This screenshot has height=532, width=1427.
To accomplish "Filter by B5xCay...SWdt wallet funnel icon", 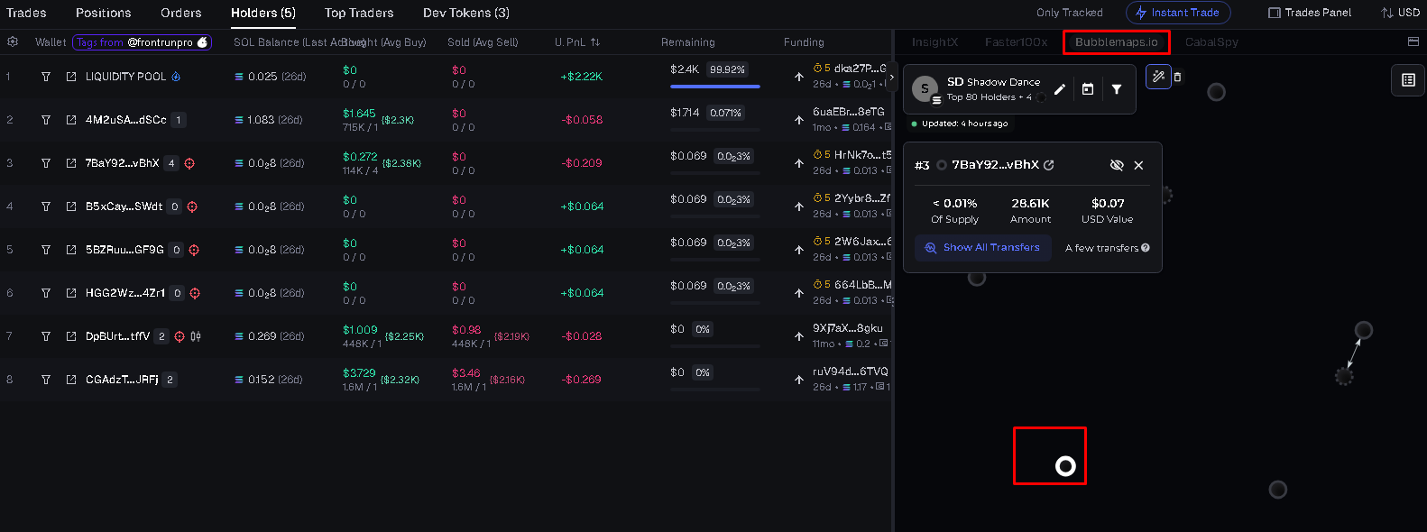I will 46,206.
